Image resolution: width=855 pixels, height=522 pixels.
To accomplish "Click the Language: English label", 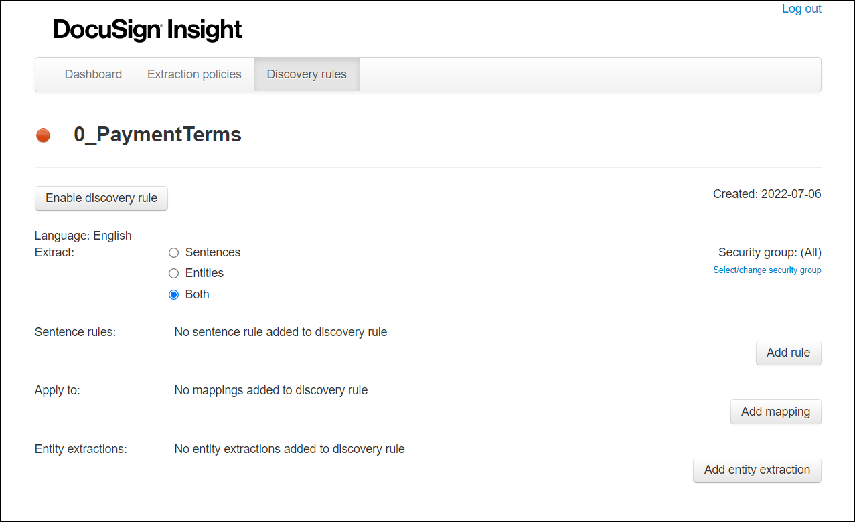I will click(83, 235).
